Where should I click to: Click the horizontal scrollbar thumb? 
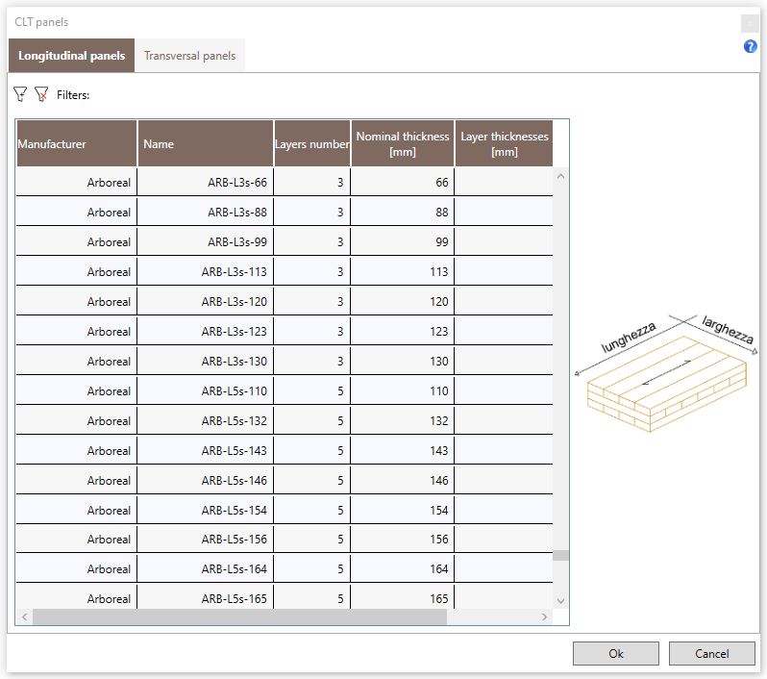click(x=239, y=616)
